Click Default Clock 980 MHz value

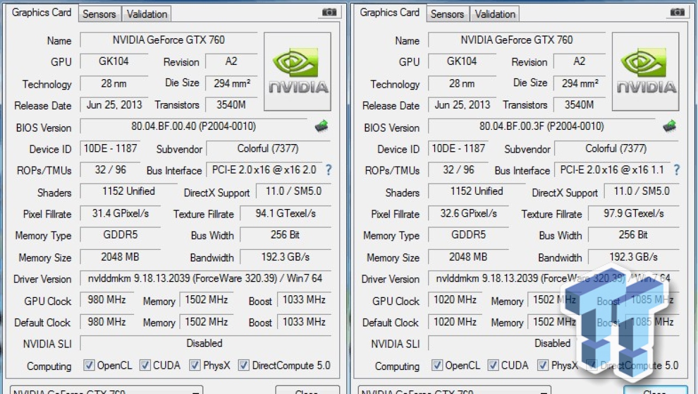(x=107, y=322)
